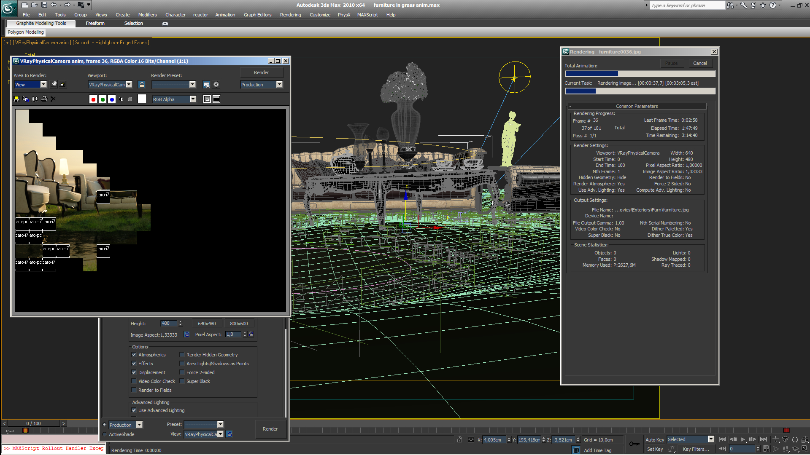This screenshot has height=455, width=810.
Task: Click the Clone Rendered Frame Window icon
Action: (35, 99)
